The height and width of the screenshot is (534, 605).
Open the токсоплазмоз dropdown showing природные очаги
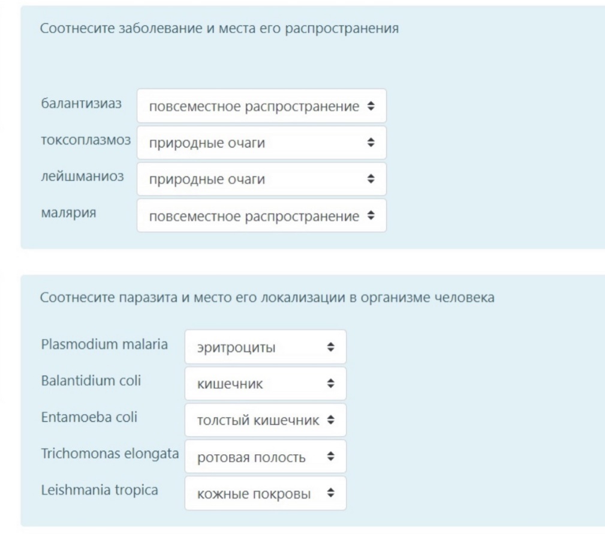(x=261, y=142)
